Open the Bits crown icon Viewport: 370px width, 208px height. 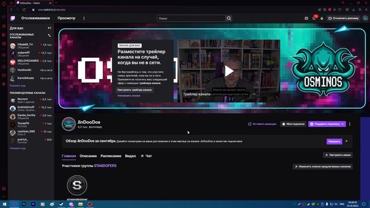[x=322, y=18]
